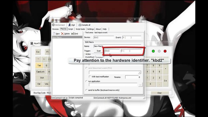
Task: Open the Script tab
Action: (x=71, y=29)
